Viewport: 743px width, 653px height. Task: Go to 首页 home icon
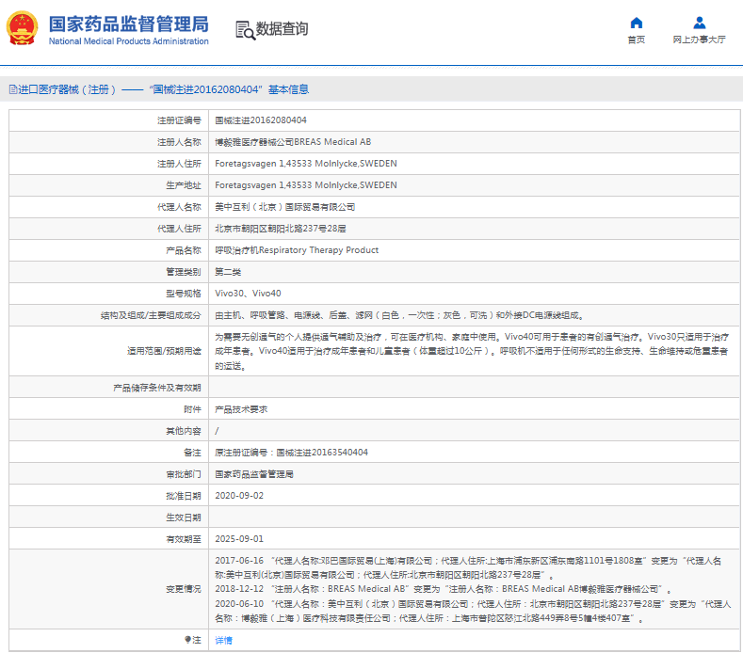pos(637,23)
